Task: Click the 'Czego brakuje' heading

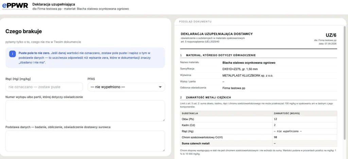Action: (x=23, y=32)
